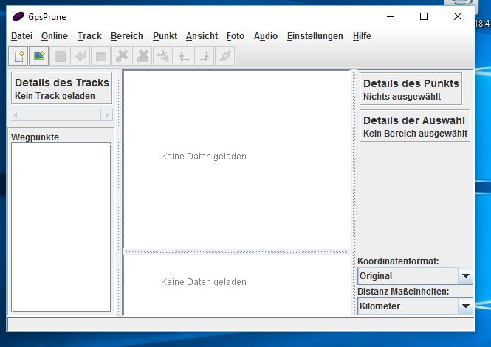The image size is (491, 347).
Task: Click the Connect to point link icon
Action: 225,56
